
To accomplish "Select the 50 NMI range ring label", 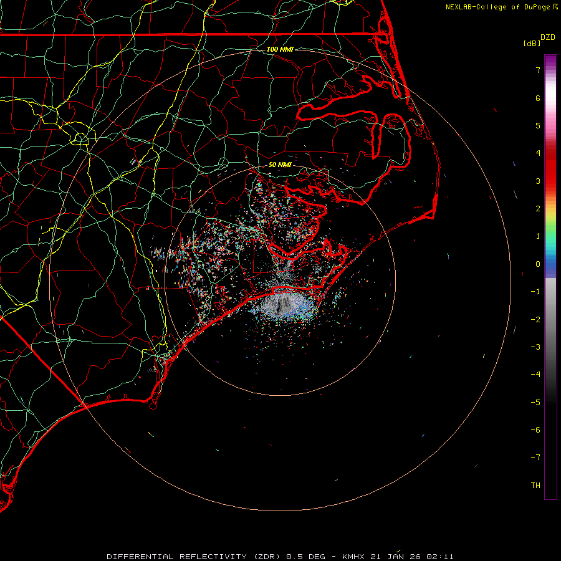I will click(x=280, y=165).
